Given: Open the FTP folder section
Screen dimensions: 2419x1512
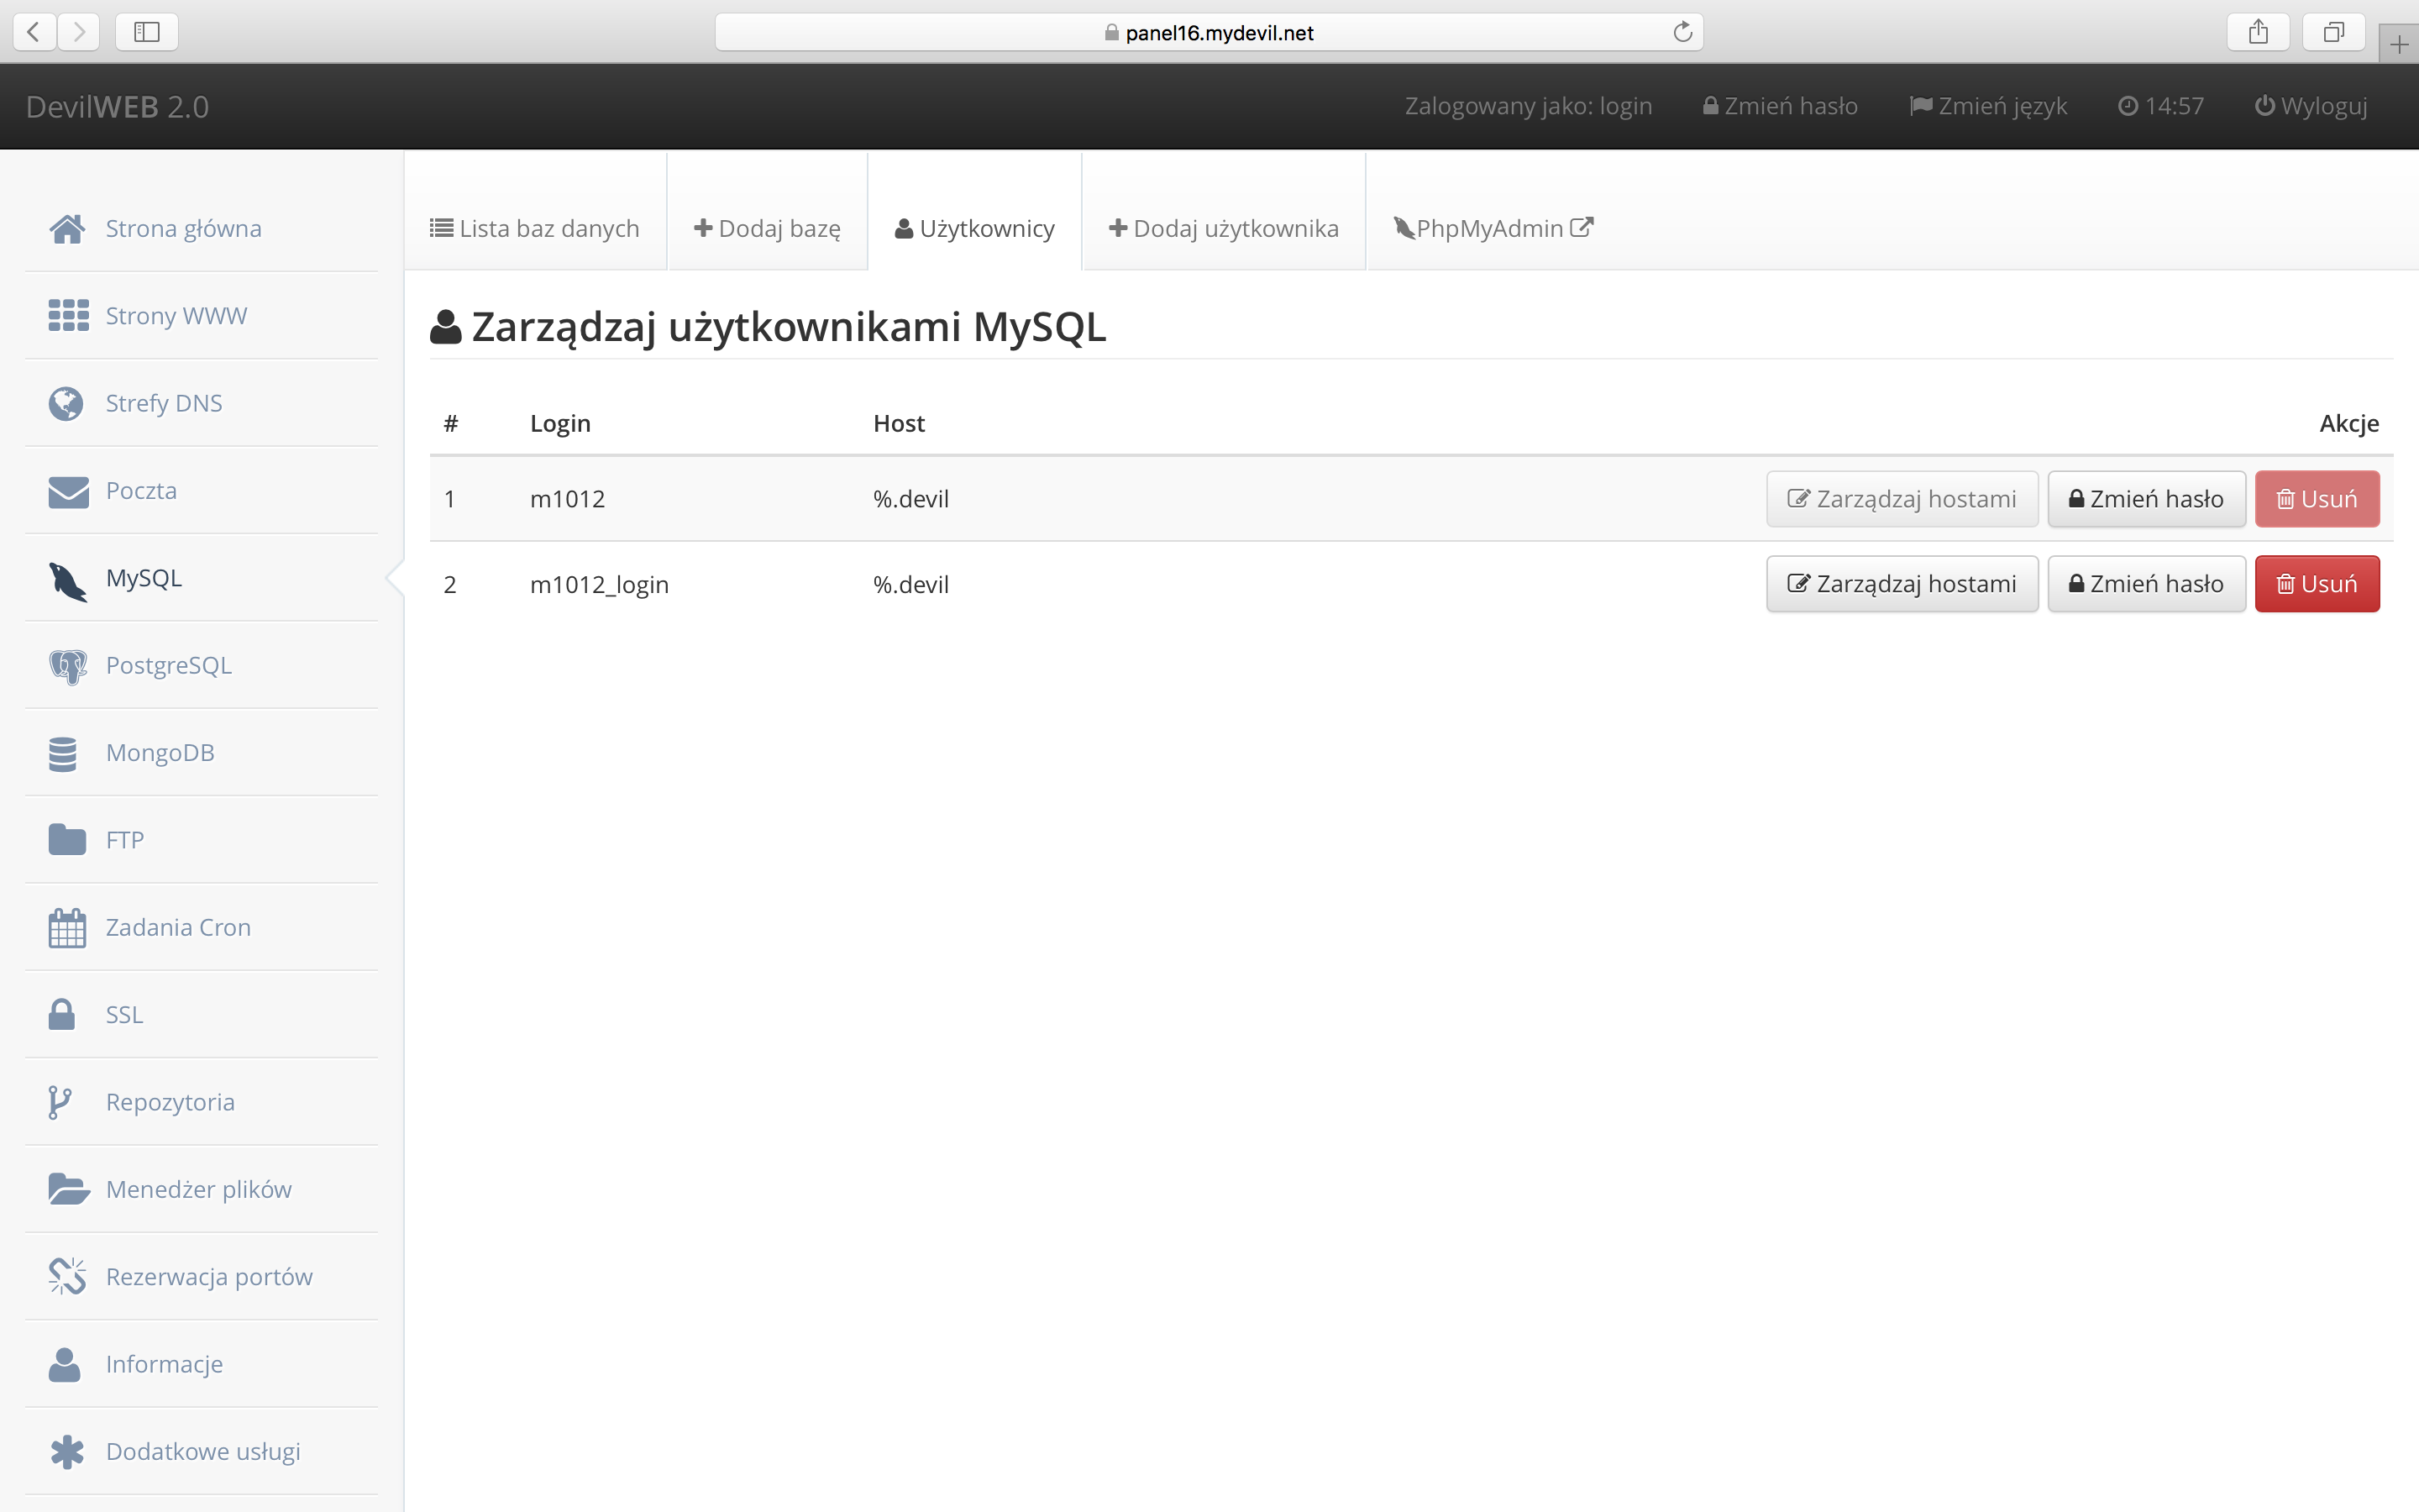Looking at the screenshot, I should 124,839.
